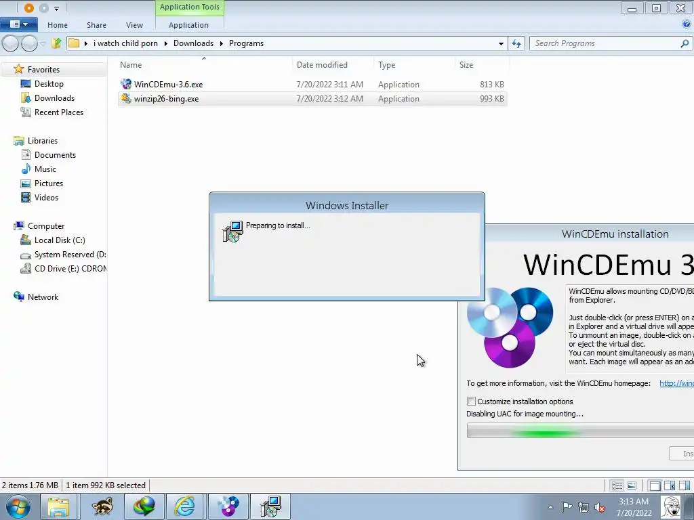Open the CD Drive (E:) entry
The width and height of the screenshot is (694, 520).
click(x=70, y=268)
